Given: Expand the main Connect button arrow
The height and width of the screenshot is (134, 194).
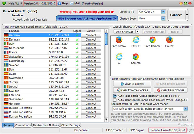Looking at the screenshot, I should click(x=187, y=15).
